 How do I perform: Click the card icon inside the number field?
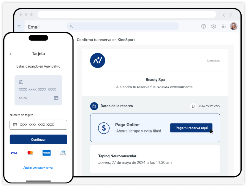click(x=15, y=125)
